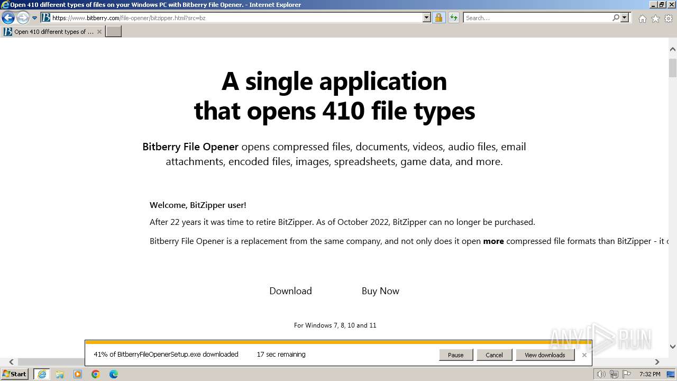The image size is (677, 381).
Task: Open File Explorer from taskbar
Action: [x=60, y=374]
